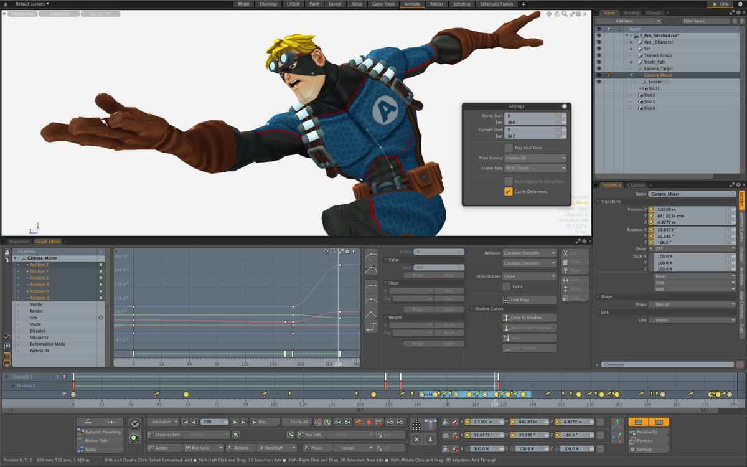Click the Settings popup pin circle
Viewport: 747px width, 467px height.
pos(564,106)
